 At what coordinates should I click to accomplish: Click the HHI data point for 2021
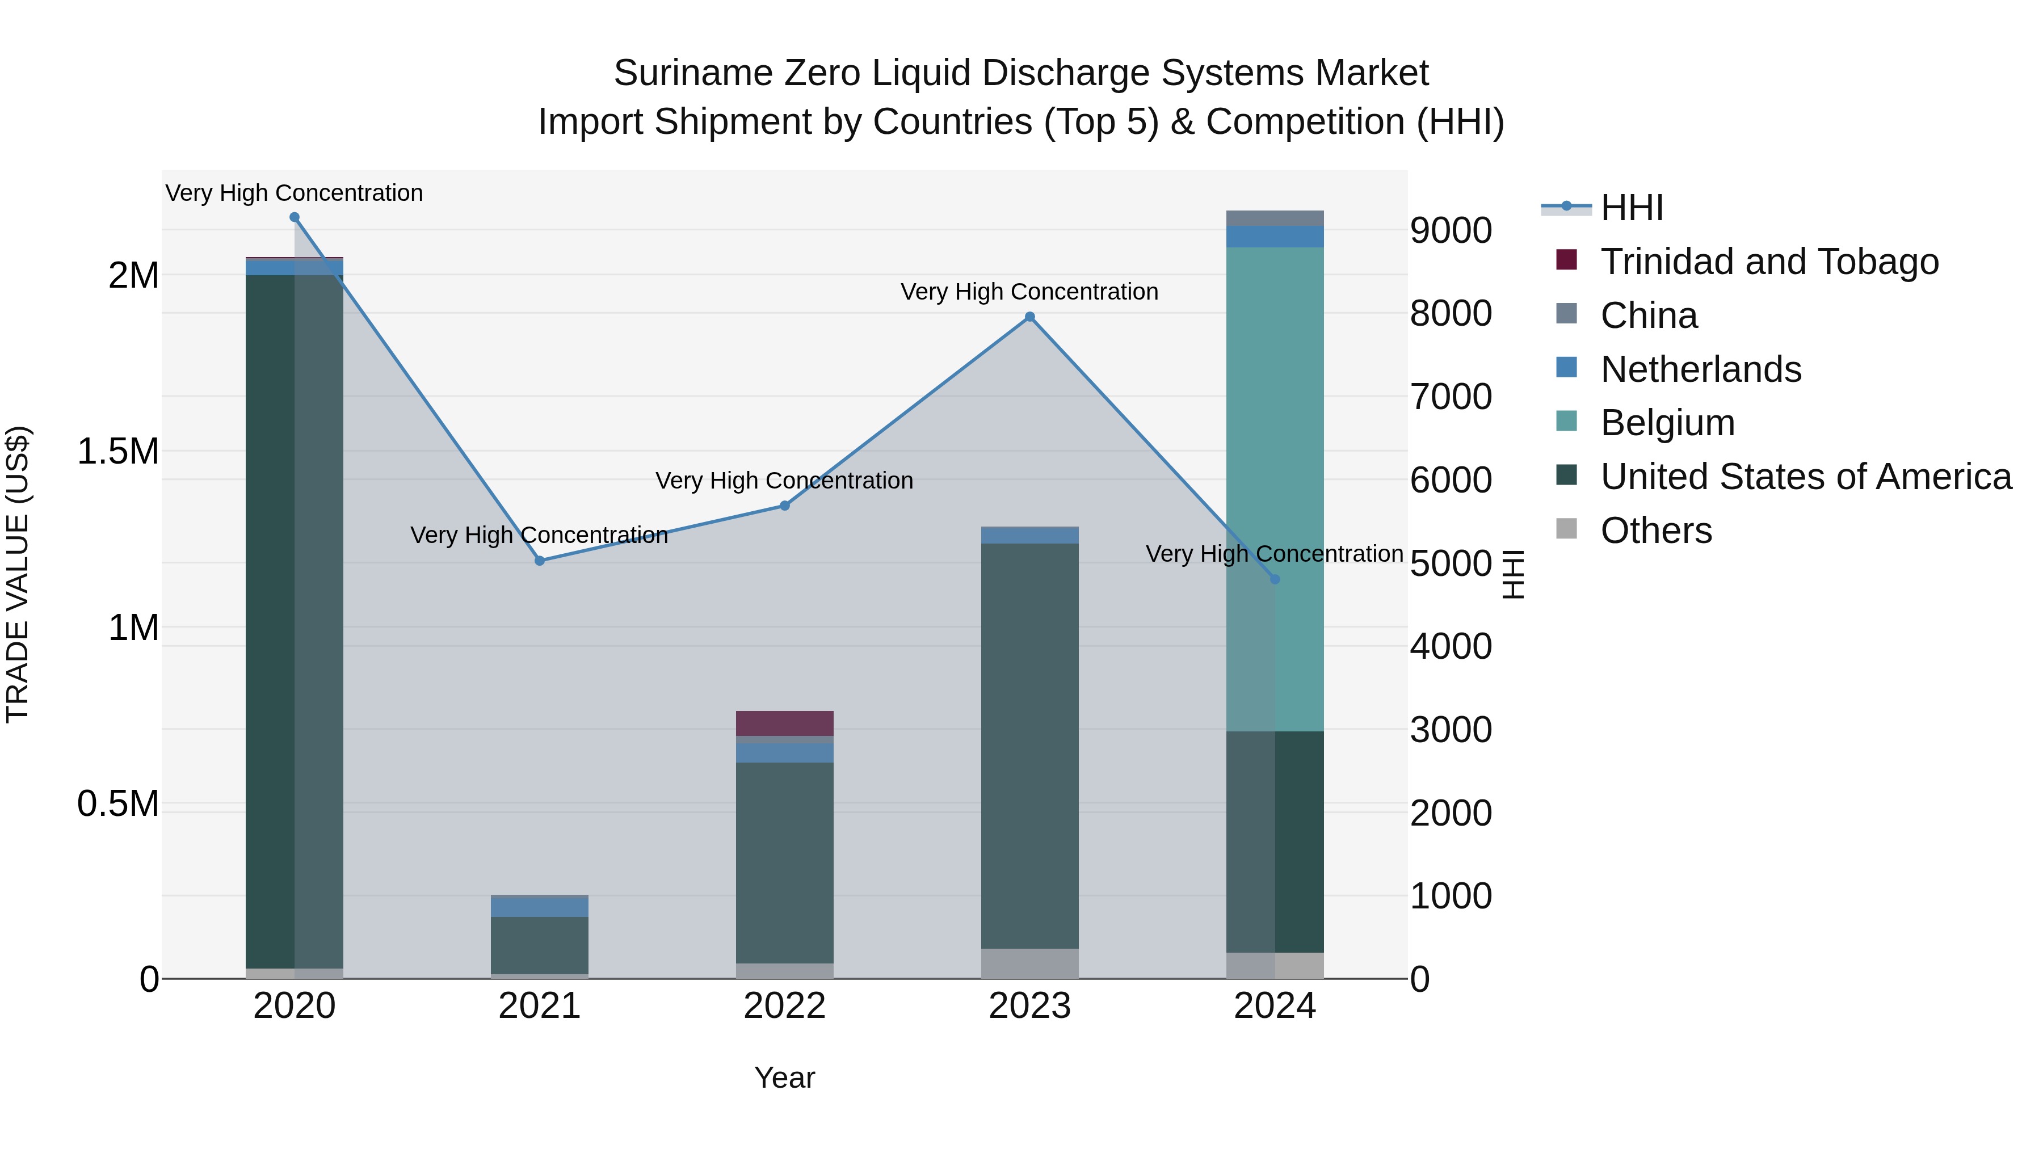click(539, 561)
